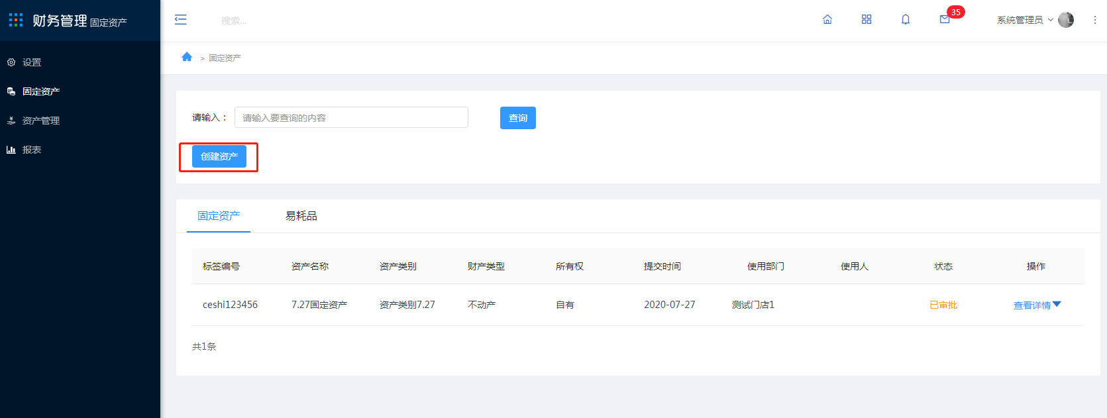1107x418 pixels.
Task: Click the 操作 column header
Action: [1036, 266]
